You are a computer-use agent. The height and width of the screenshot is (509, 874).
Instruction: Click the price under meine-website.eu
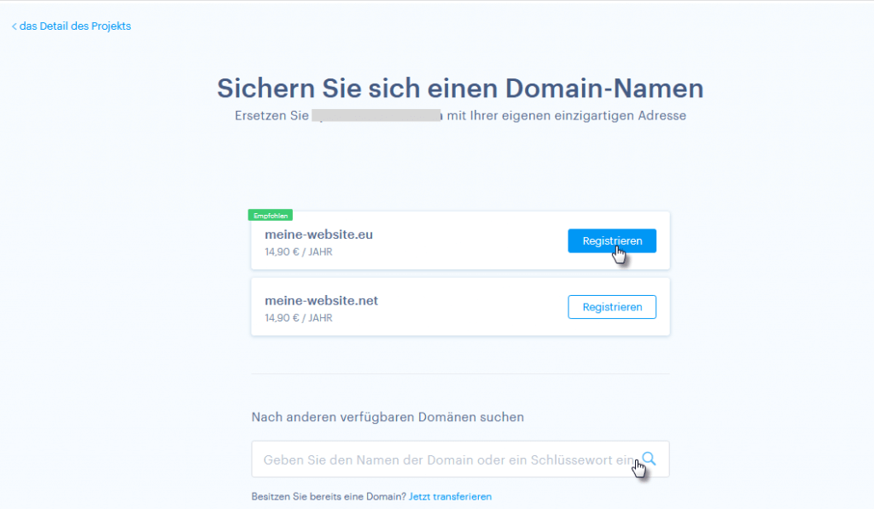coord(298,252)
